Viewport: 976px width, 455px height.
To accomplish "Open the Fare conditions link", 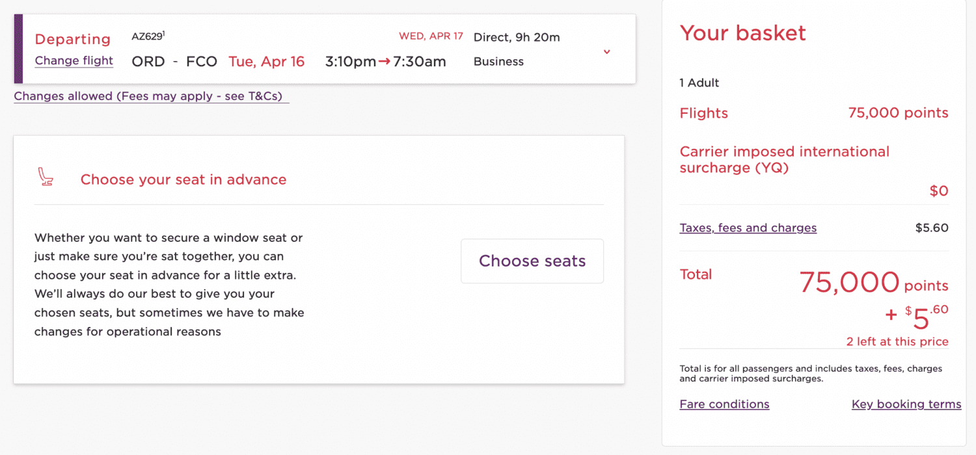I will tap(724, 404).
